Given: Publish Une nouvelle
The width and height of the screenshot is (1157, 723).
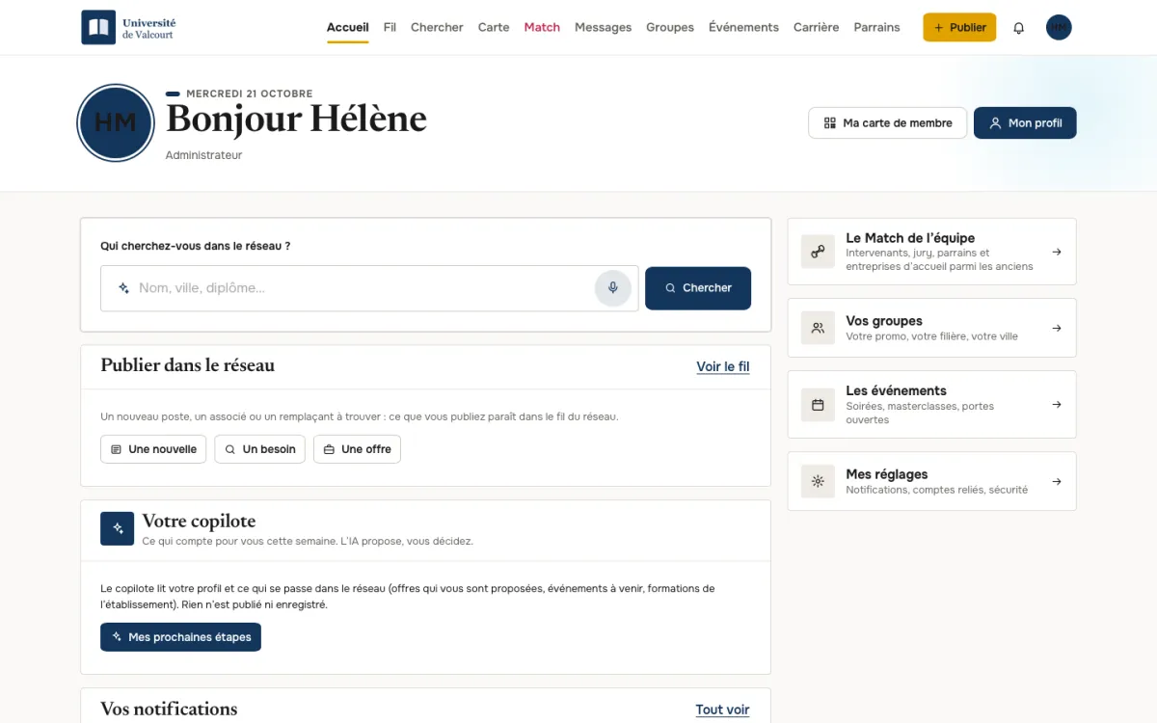Looking at the screenshot, I should click(x=153, y=449).
